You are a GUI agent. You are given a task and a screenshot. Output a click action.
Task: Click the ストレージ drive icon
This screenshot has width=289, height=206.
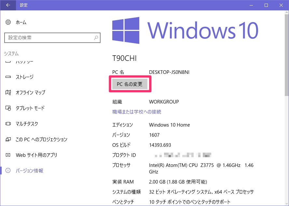click(8, 77)
